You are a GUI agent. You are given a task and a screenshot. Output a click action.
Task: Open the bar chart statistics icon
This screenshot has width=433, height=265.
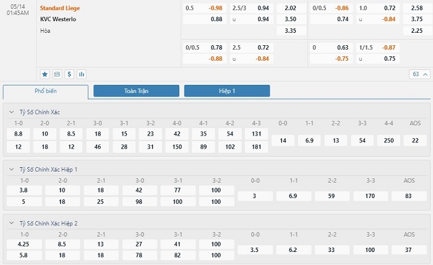point(82,74)
